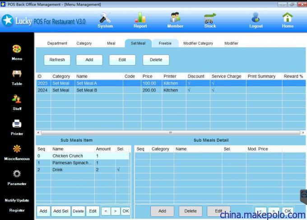
Task: Toggle Discount check for Set Meal B
Action: (189, 90)
